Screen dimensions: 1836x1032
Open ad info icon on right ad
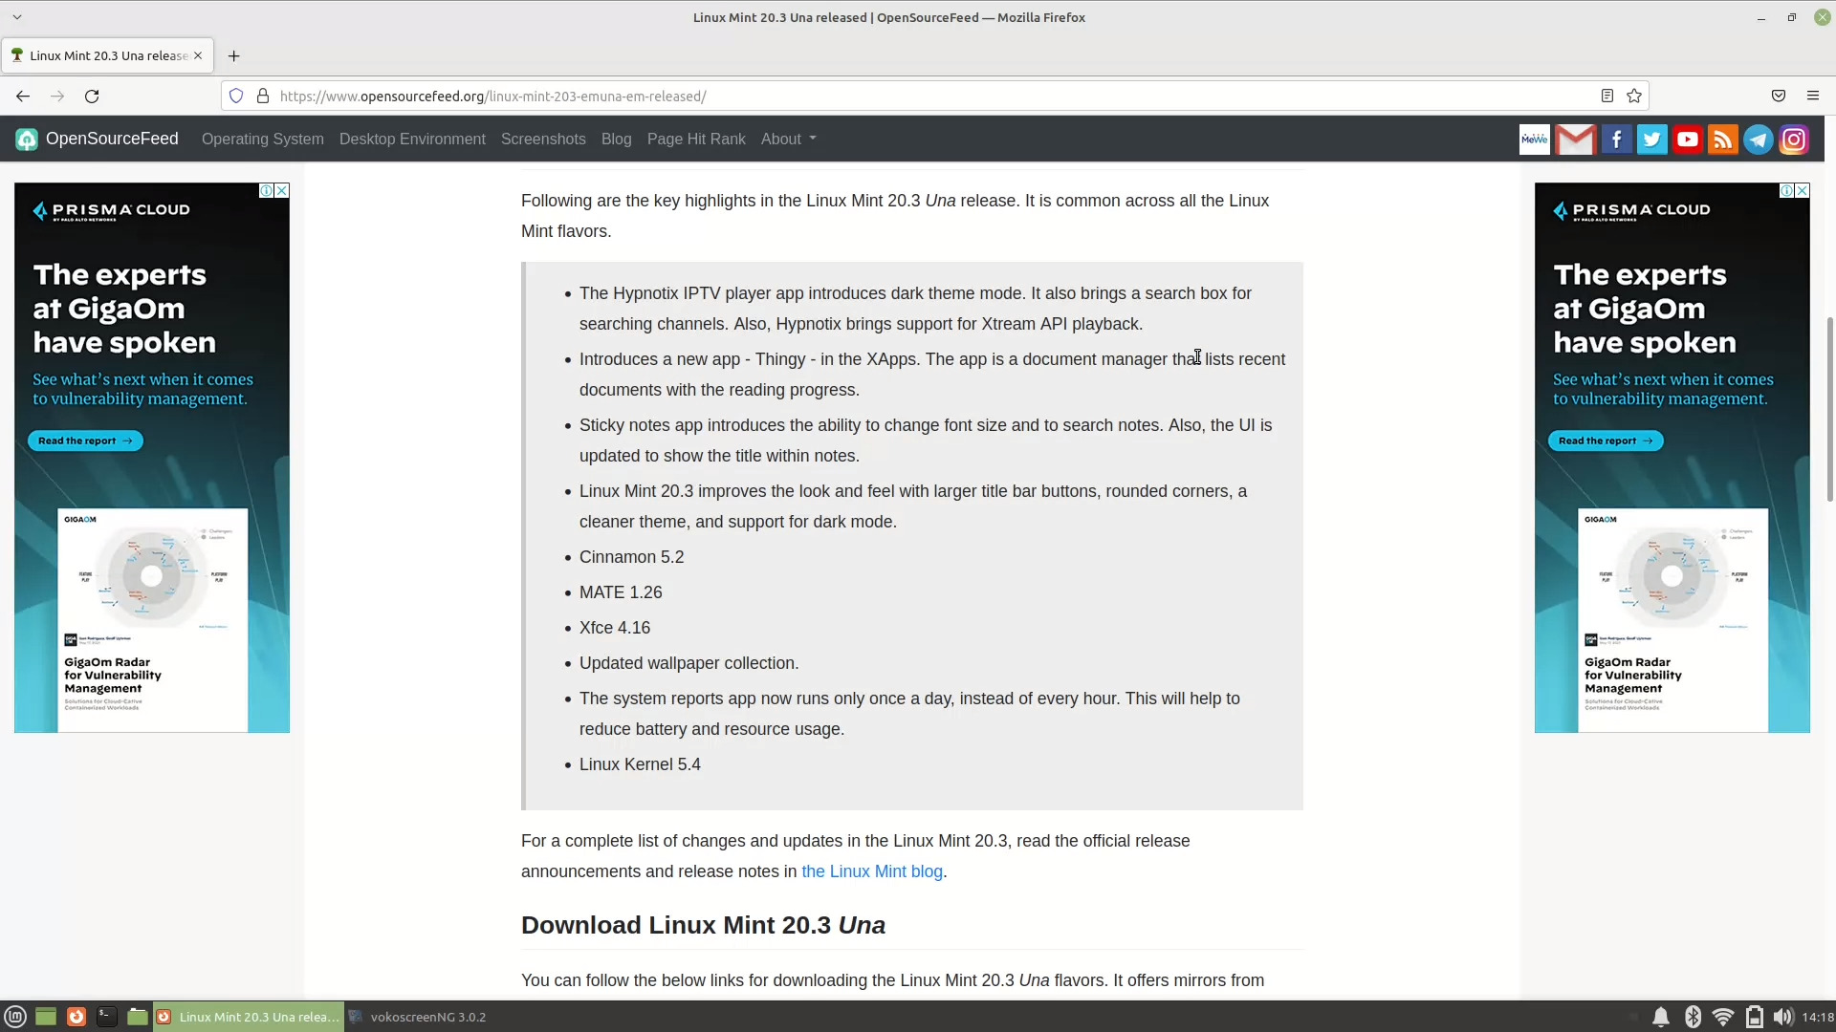pyautogui.click(x=1786, y=191)
